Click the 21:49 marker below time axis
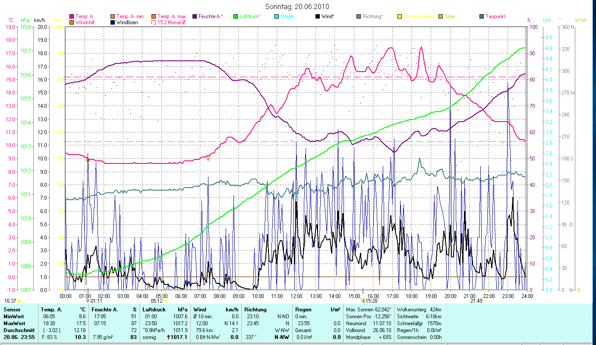This screenshot has height=345, width=596. (x=476, y=301)
